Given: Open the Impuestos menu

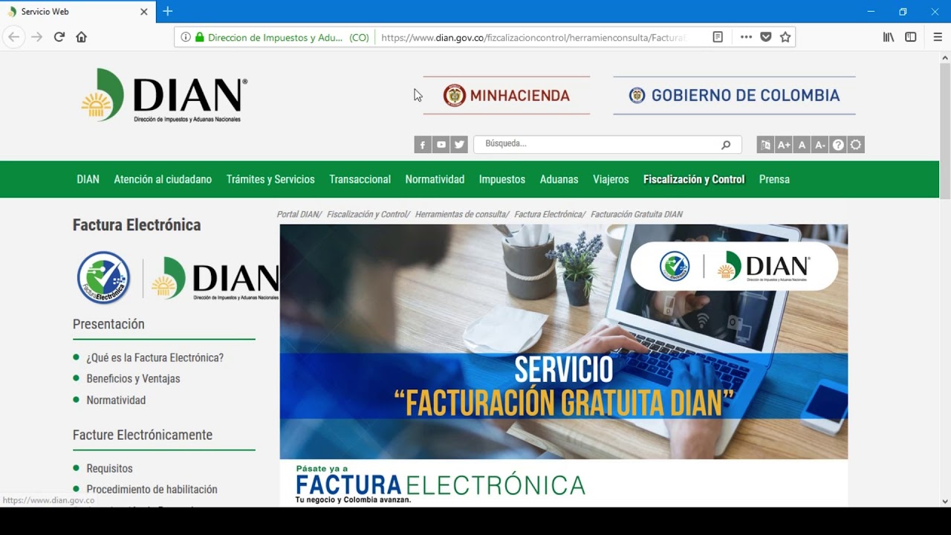Looking at the screenshot, I should 502,179.
